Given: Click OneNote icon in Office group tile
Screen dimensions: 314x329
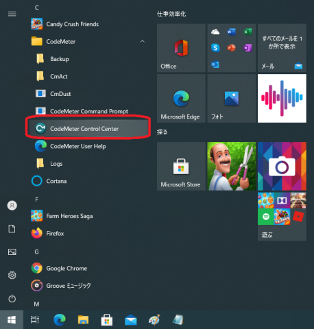Looking at the screenshot, I should [x=247, y=48].
